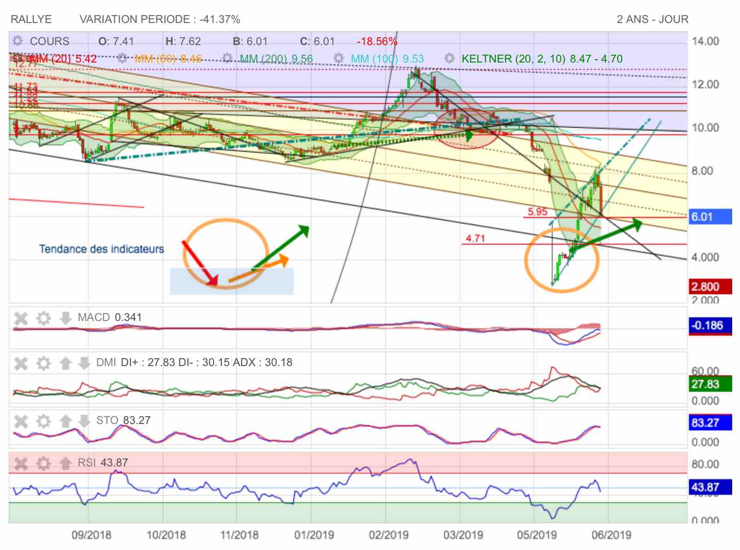Open STO settings gear
The image size is (740, 550).
pyautogui.click(x=43, y=421)
